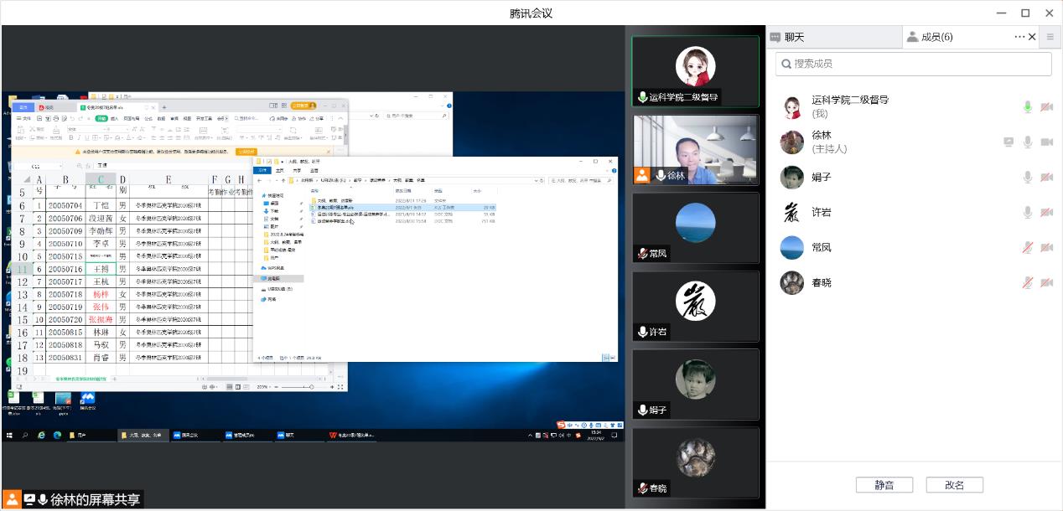Click the 搜索成员 search field
The image size is (1063, 511).
[x=914, y=64]
